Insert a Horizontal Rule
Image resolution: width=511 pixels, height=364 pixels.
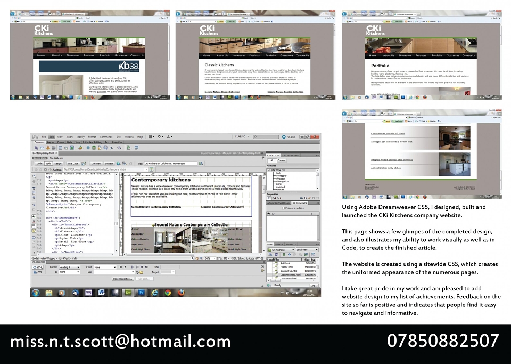[x=53, y=148]
